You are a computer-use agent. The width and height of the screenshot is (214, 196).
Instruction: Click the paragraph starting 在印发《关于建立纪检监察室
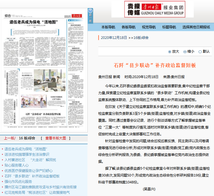(155, 120)
